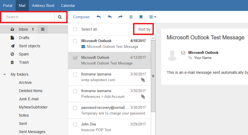The height and width of the screenshot is (135, 248).
Task: Check the Select all checkbox
Action: 75,29
